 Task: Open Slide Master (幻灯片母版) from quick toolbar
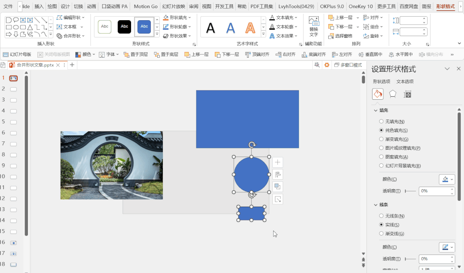[17, 55]
